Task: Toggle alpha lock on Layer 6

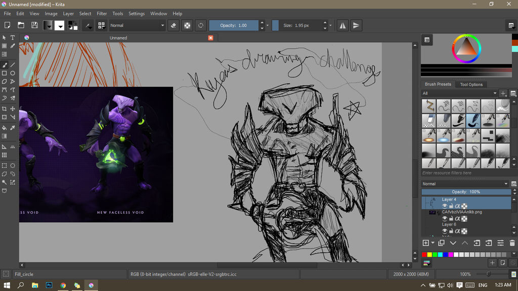Action: click(464, 231)
